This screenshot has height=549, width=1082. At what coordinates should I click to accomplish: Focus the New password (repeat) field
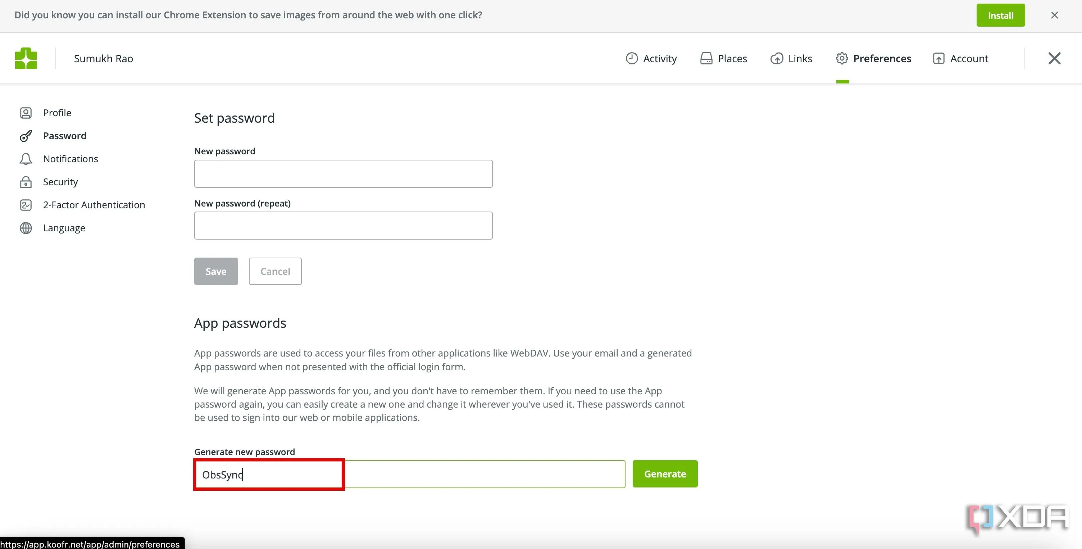pyautogui.click(x=343, y=226)
